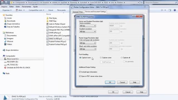Open the view options dropdown arrow
Viewport: 178px width, 100px height.
tap(165, 10)
